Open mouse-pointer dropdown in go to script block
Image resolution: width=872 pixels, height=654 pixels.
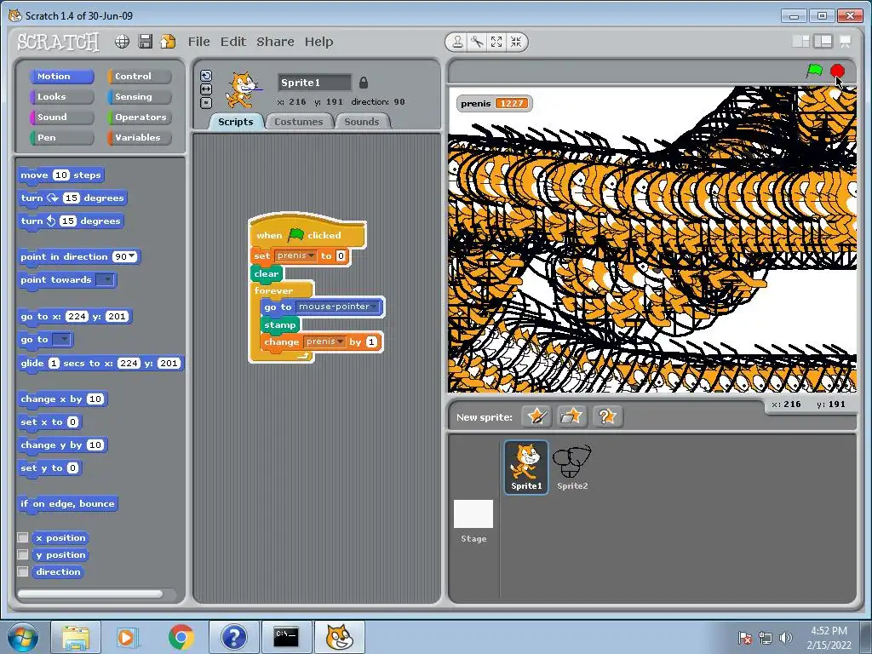click(375, 307)
